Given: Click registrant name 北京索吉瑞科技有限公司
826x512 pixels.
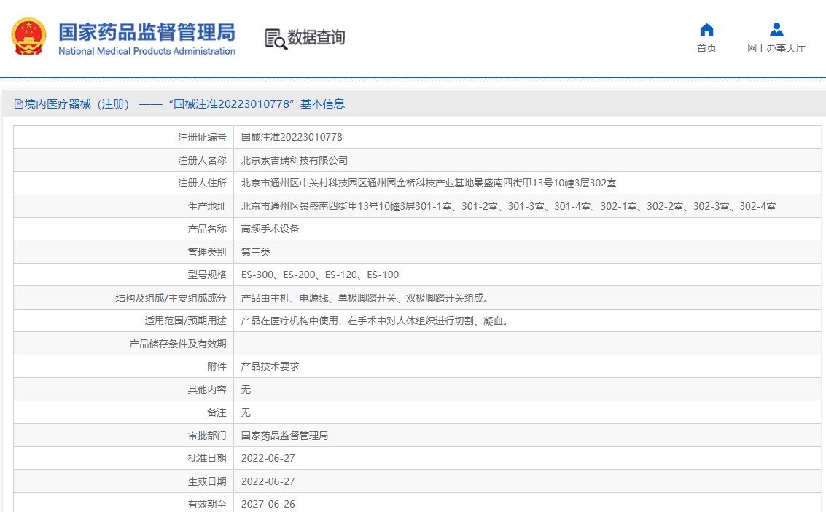Looking at the screenshot, I should [295, 160].
